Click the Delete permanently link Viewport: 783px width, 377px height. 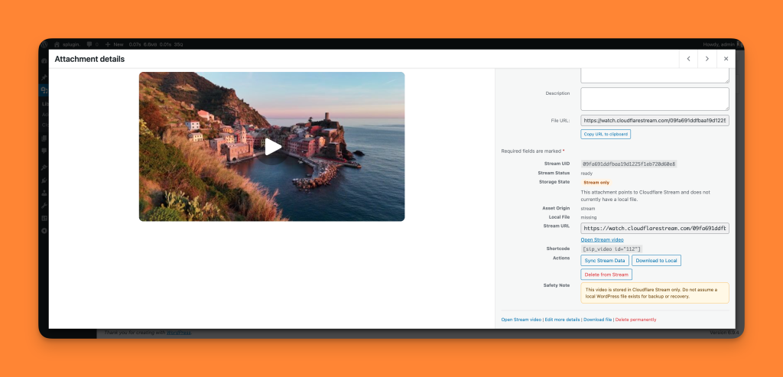coord(635,320)
